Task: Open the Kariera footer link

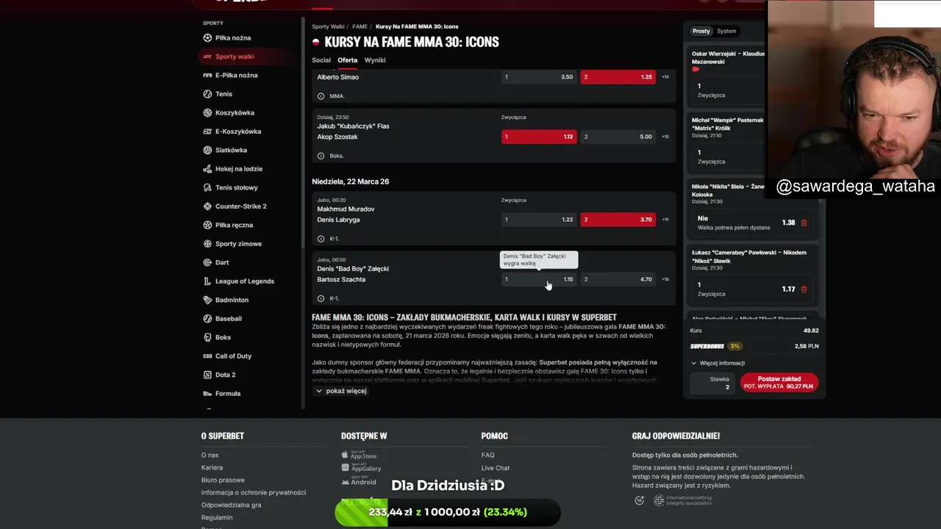Action: pyautogui.click(x=212, y=468)
